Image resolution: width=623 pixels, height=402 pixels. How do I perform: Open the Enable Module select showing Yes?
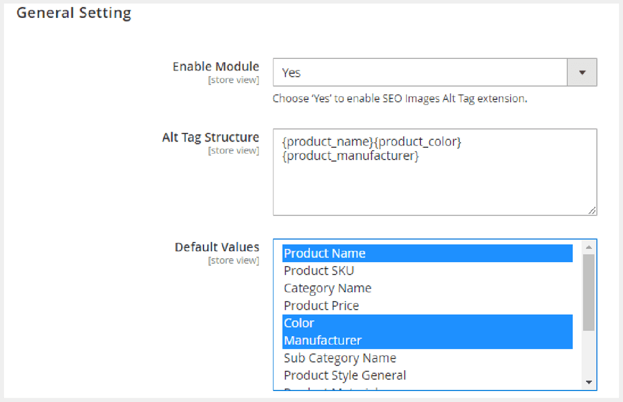(x=420, y=73)
